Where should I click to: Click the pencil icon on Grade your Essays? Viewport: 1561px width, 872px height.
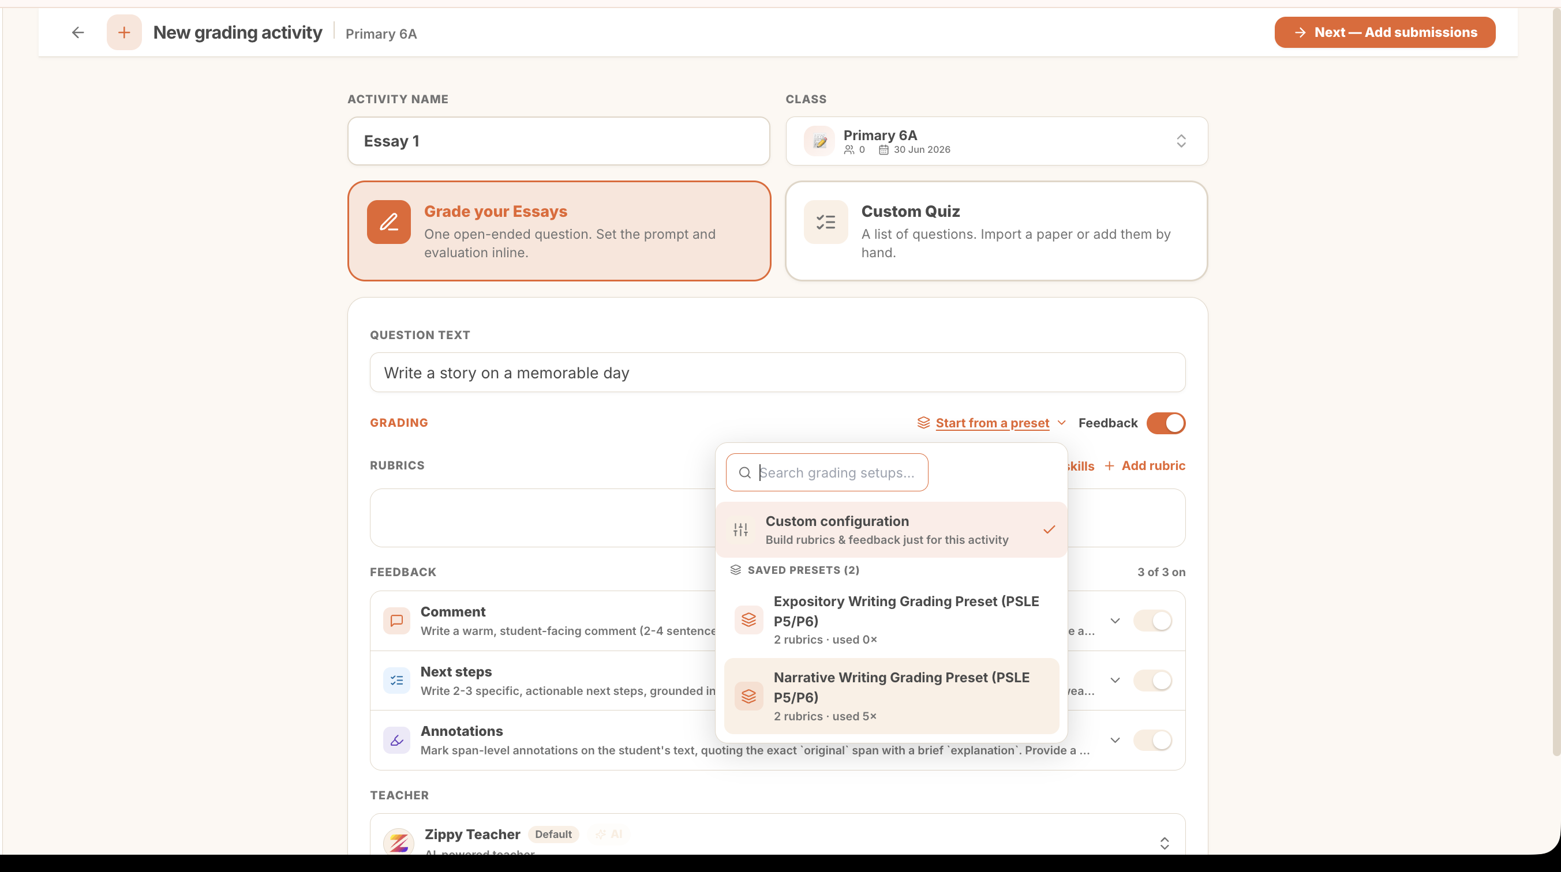click(x=388, y=222)
